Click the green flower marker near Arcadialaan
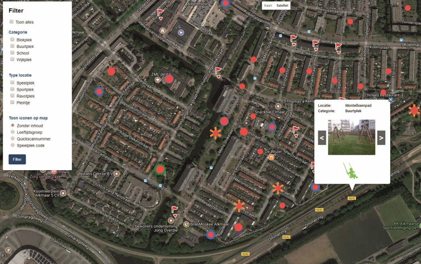 (x=160, y=169)
